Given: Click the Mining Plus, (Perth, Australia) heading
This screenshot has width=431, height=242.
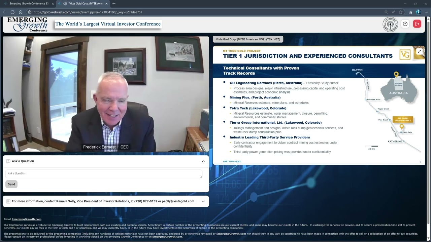Looking at the screenshot, I should pyautogui.click(x=255, y=97).
